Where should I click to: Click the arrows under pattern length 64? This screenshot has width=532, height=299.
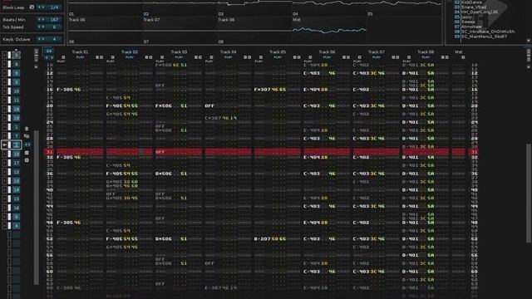pyautogui.click(x=49, y=57)
